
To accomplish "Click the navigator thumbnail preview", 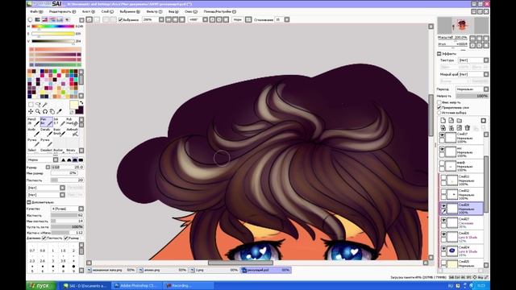I will pos(463,25).
